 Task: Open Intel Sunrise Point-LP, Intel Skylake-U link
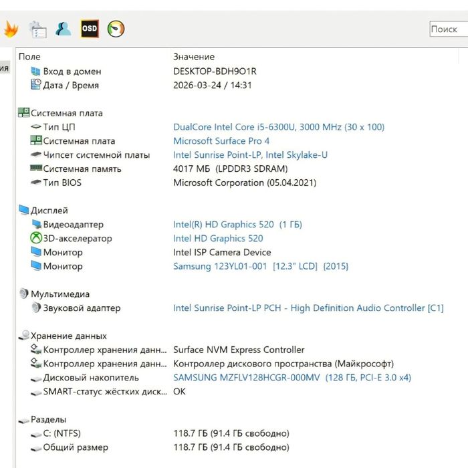250,154
